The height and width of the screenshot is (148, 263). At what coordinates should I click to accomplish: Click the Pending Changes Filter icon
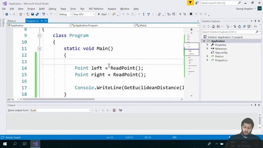[228, 26]
